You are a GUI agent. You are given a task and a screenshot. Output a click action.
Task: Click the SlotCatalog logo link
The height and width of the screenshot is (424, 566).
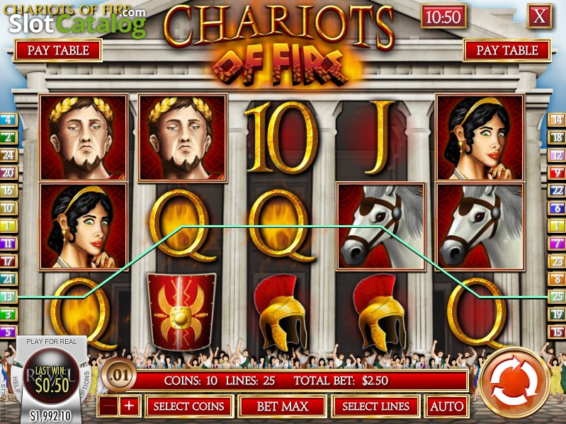pyautogui.click(x=78, y=23)
